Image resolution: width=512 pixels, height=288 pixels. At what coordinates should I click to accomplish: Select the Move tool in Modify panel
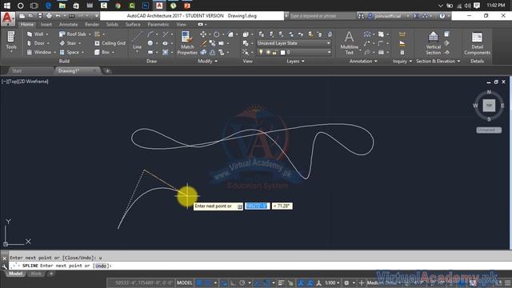[203, 34]
